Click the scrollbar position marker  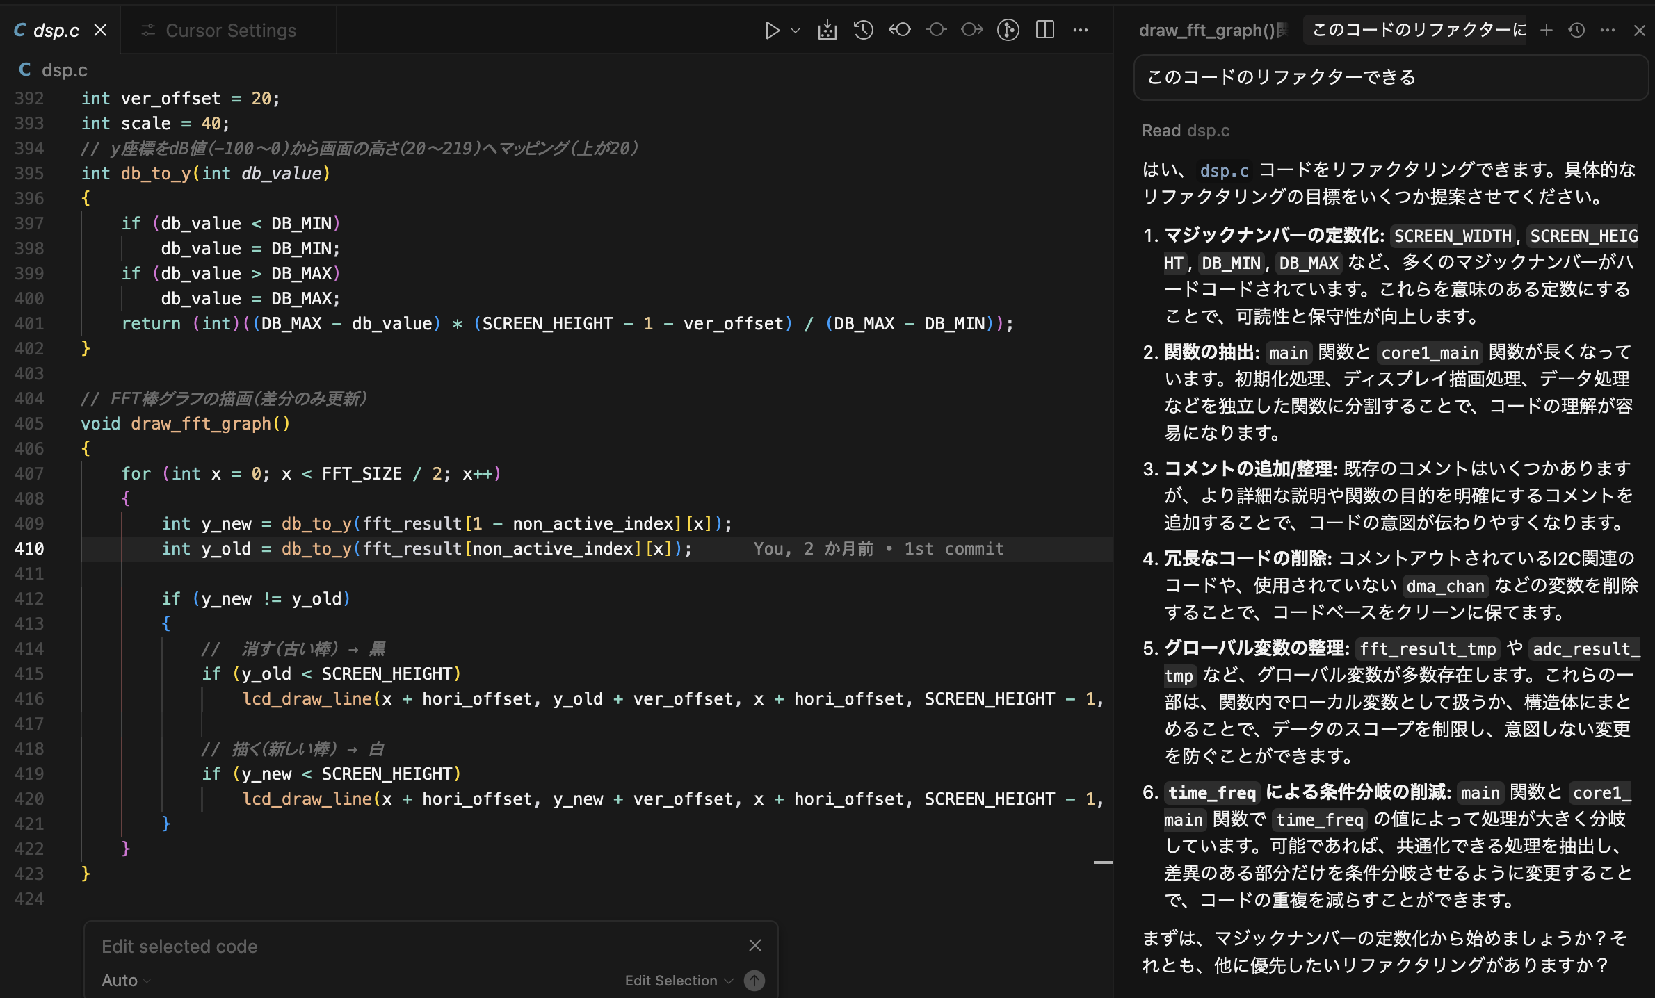[1103, 862]
